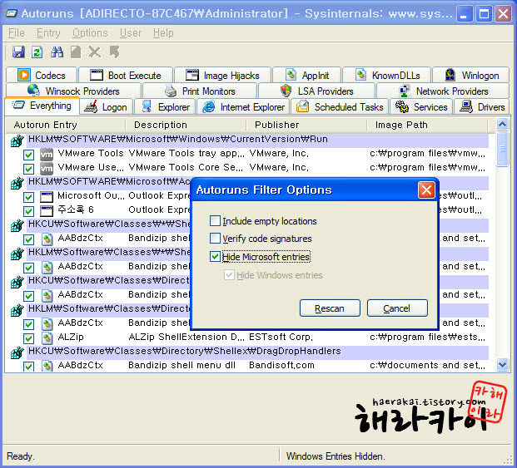The height and width of the screenshot is (468, 517).
Task: Click the Delete X toolbar icon
Action: (x=95, y=52)
